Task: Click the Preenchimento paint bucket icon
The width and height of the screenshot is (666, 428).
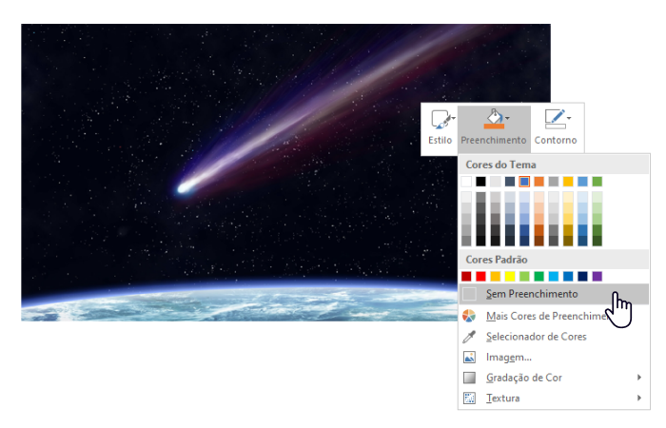Action: pos(494,119)
